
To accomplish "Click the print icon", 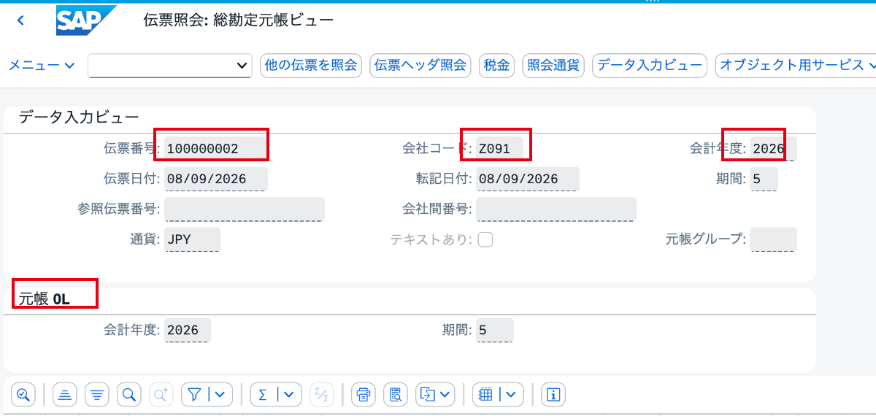I will [x=363, y=395].
